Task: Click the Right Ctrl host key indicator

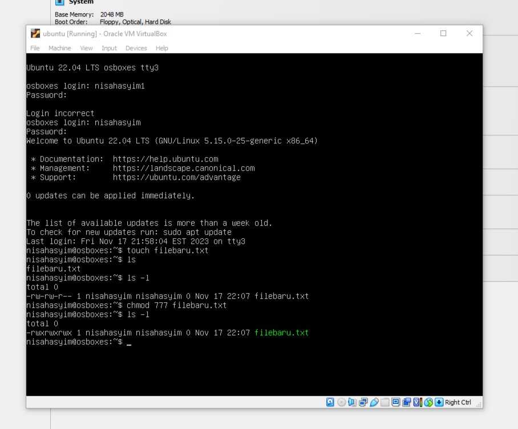Action: point(458,402)
